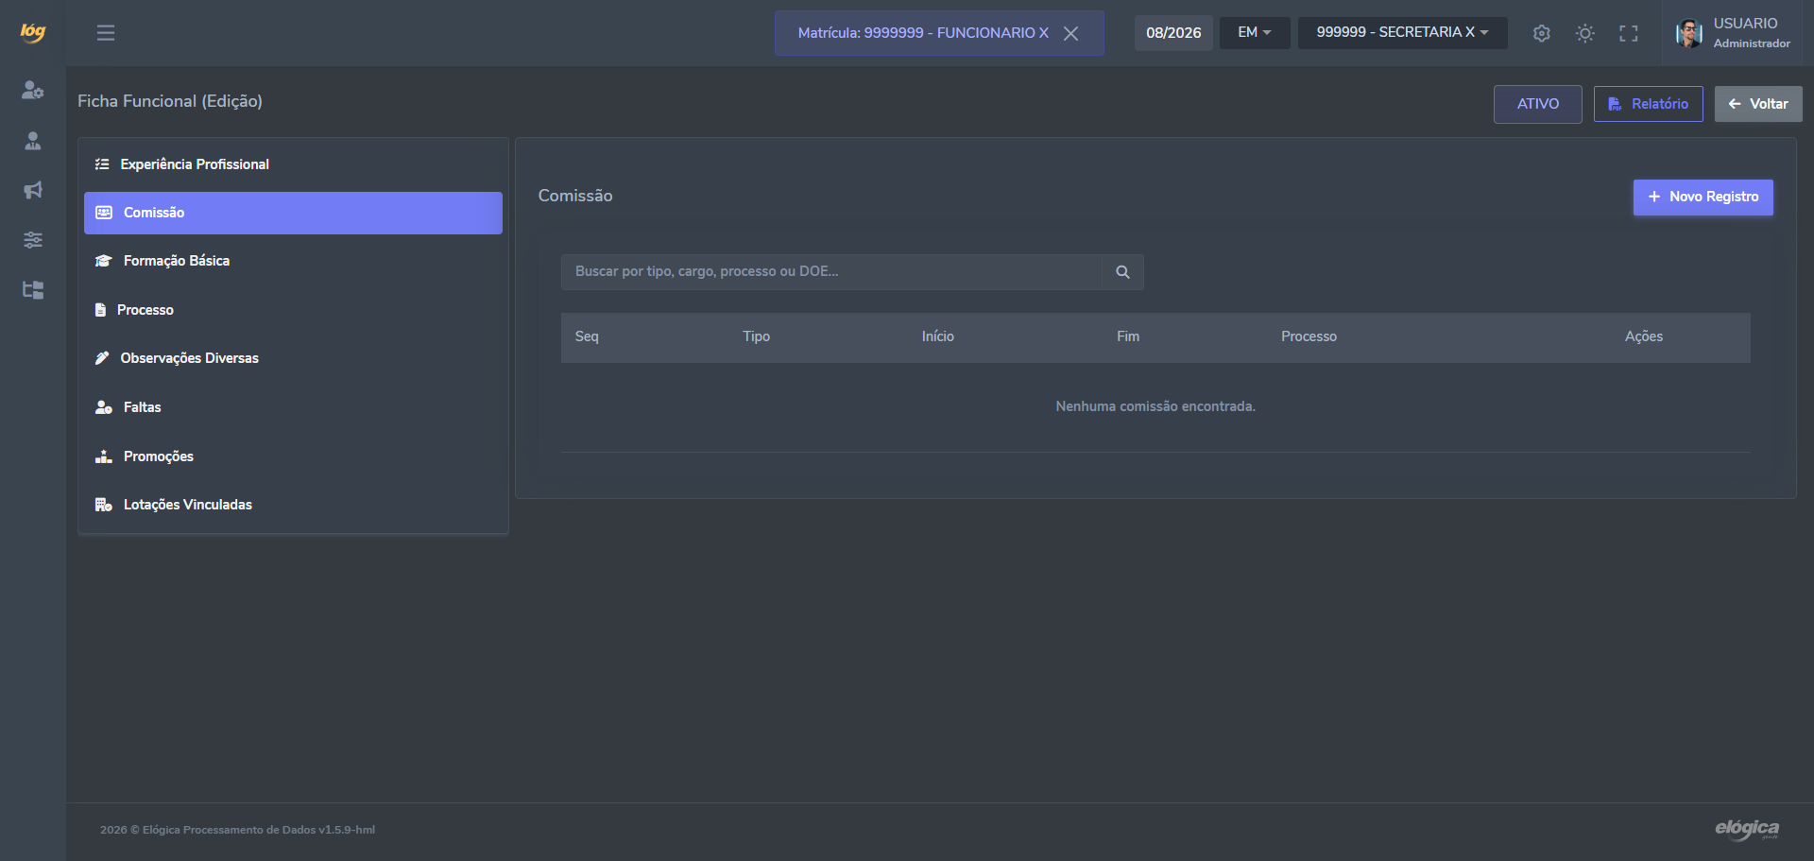
Task: Click the ATIVO status button
Action: click(x=1537, y=104)
